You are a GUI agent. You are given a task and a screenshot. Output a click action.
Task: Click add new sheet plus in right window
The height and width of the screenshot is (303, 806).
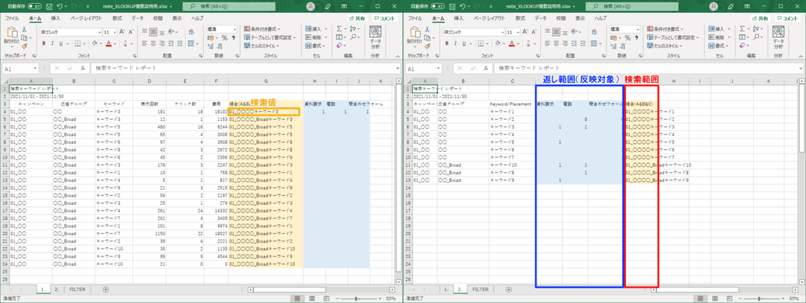[x=508, y=289]
